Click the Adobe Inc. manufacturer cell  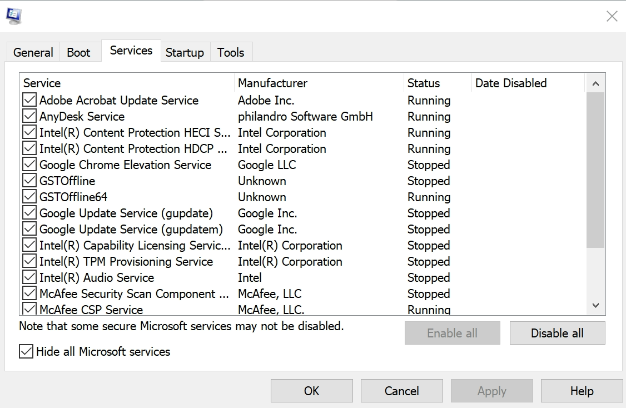266,100
